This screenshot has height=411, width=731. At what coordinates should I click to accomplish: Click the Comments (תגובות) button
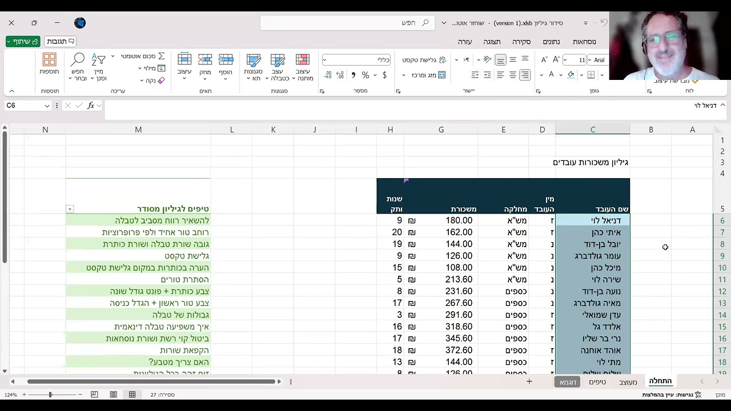click(60, 42)
